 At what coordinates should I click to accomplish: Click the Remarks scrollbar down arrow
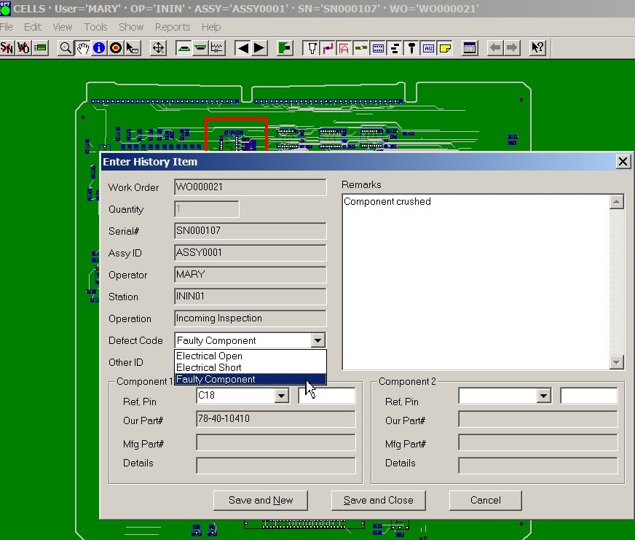coord(616,362)
